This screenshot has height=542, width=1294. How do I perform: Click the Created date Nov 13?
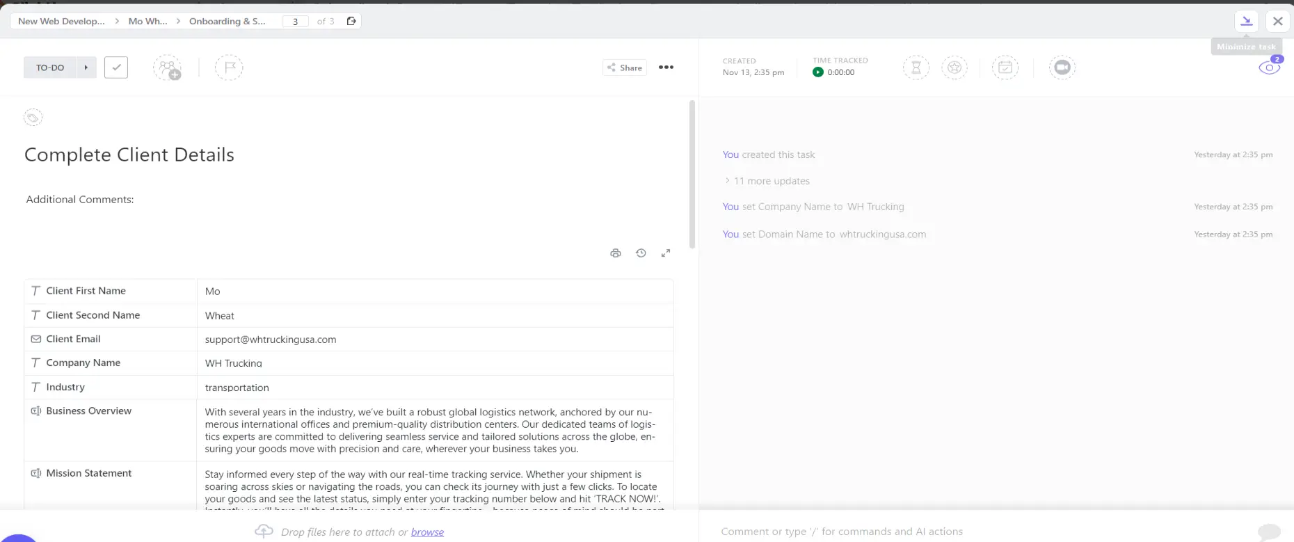pos(753,72)
